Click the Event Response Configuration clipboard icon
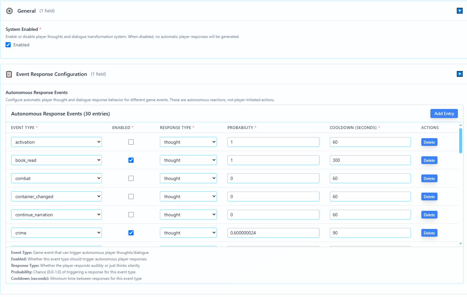The width and height of the screenshot is (467, 297). (x=9, y=74)
